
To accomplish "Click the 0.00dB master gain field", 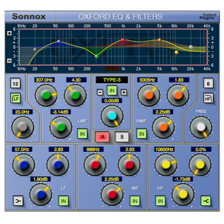I will click(x=112, y=100).
